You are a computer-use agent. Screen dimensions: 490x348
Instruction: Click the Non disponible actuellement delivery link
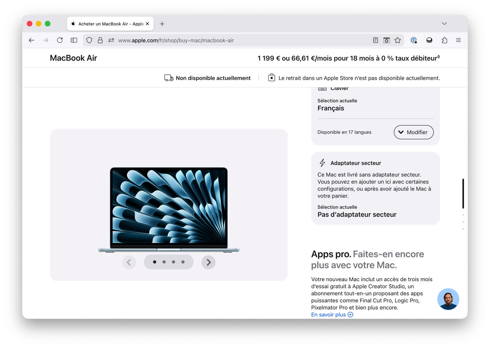click(213, 78)
